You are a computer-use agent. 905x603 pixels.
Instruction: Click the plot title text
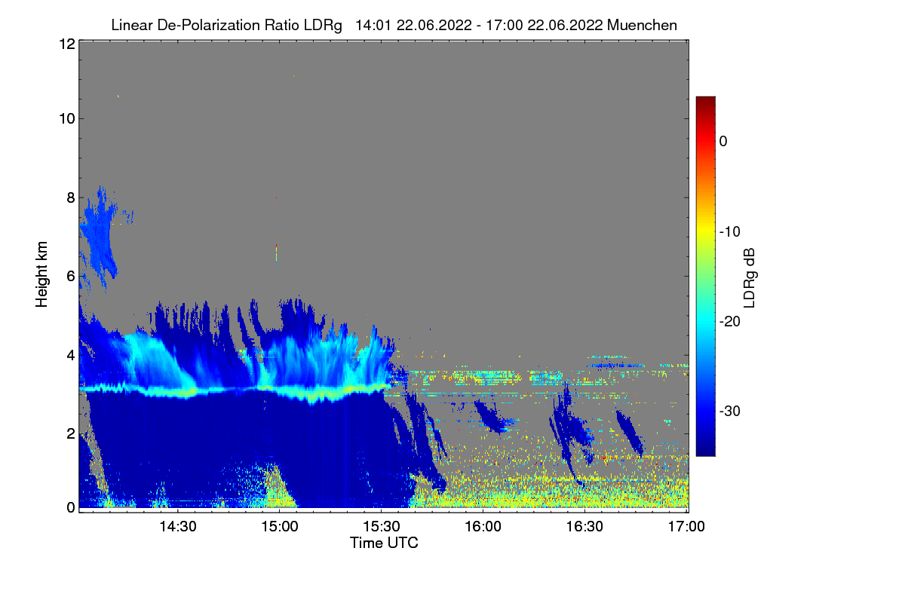[394, 25]
